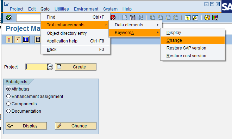The width and height of the screenshot is (232, 139).
Task: Open the Project field search help button
Action: point(50,67)
